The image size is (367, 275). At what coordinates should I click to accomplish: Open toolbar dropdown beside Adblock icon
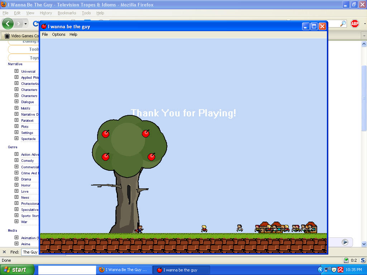tap(364, 24)
